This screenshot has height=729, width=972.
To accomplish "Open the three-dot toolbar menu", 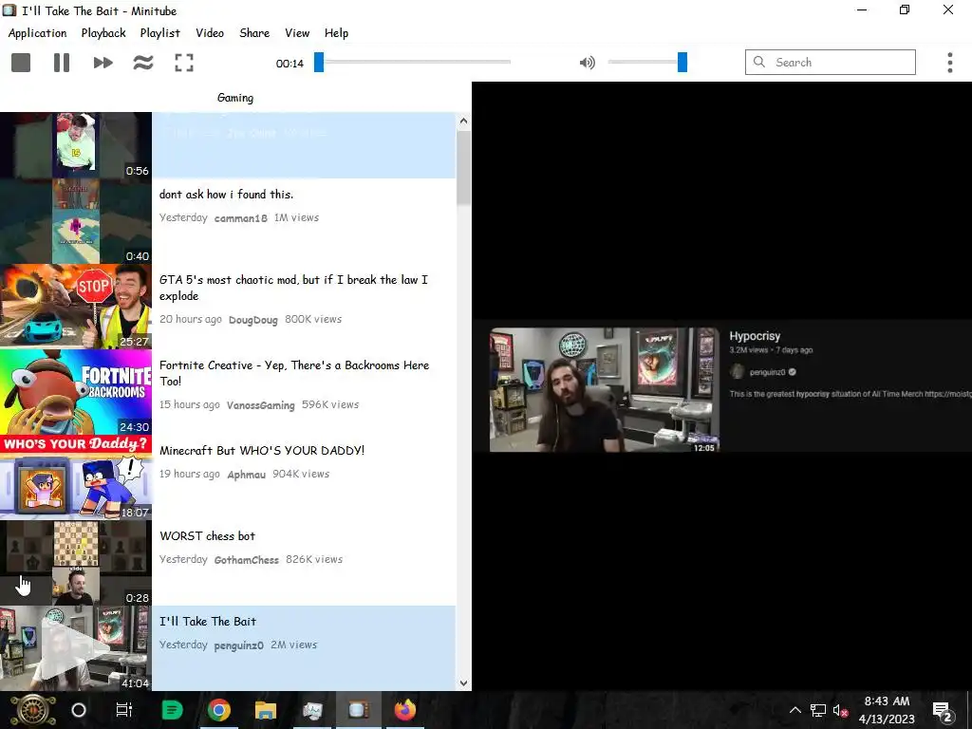I will coord(949,63).
